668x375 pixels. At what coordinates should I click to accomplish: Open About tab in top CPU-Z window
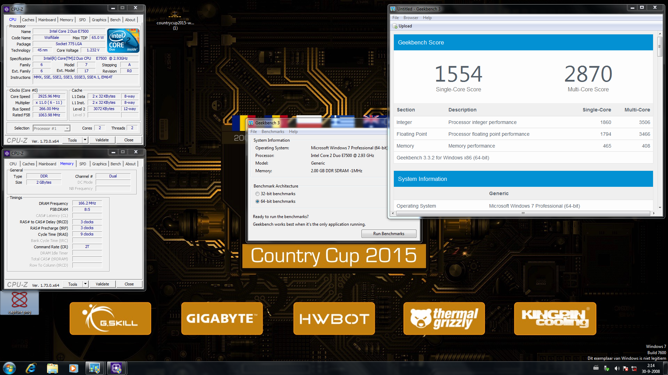tap(130, 20)
